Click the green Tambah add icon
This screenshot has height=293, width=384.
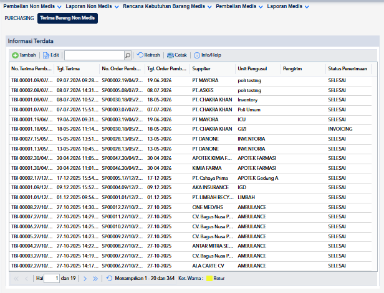point(15,55)
